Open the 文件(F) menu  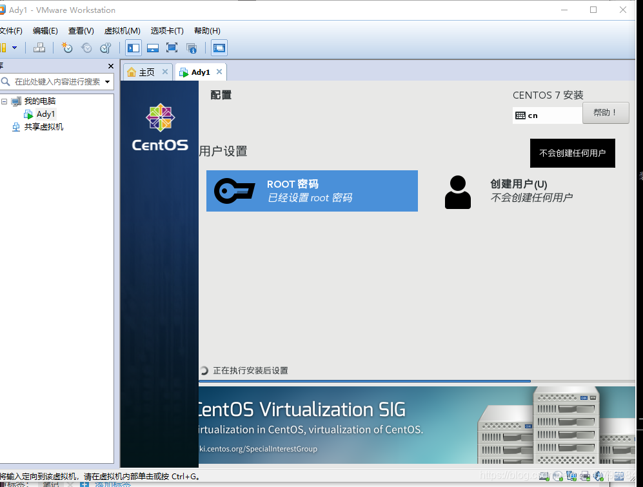pos(11,31)
